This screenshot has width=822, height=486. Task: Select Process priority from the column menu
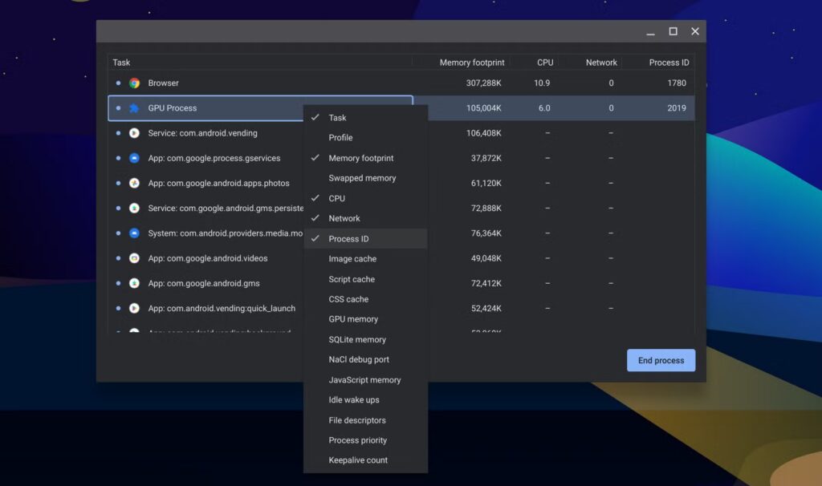pos(357,439)
